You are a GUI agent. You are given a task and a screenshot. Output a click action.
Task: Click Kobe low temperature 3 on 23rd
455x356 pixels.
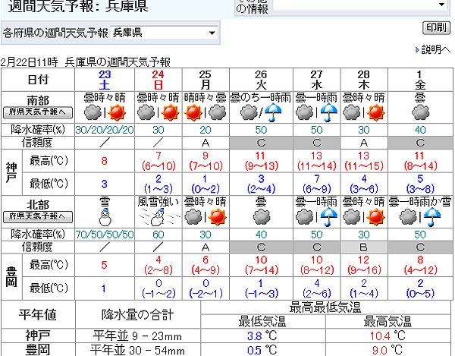click(105, 184)
